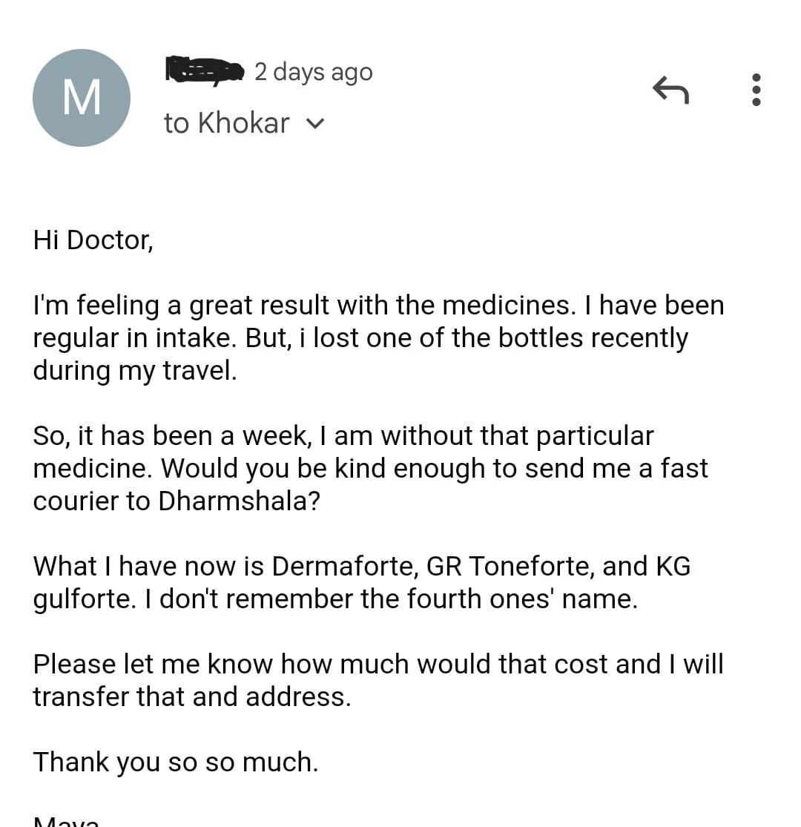Tap the line "during my travel."
Viewport: 801px width, 827px height.
coord(135,370)
